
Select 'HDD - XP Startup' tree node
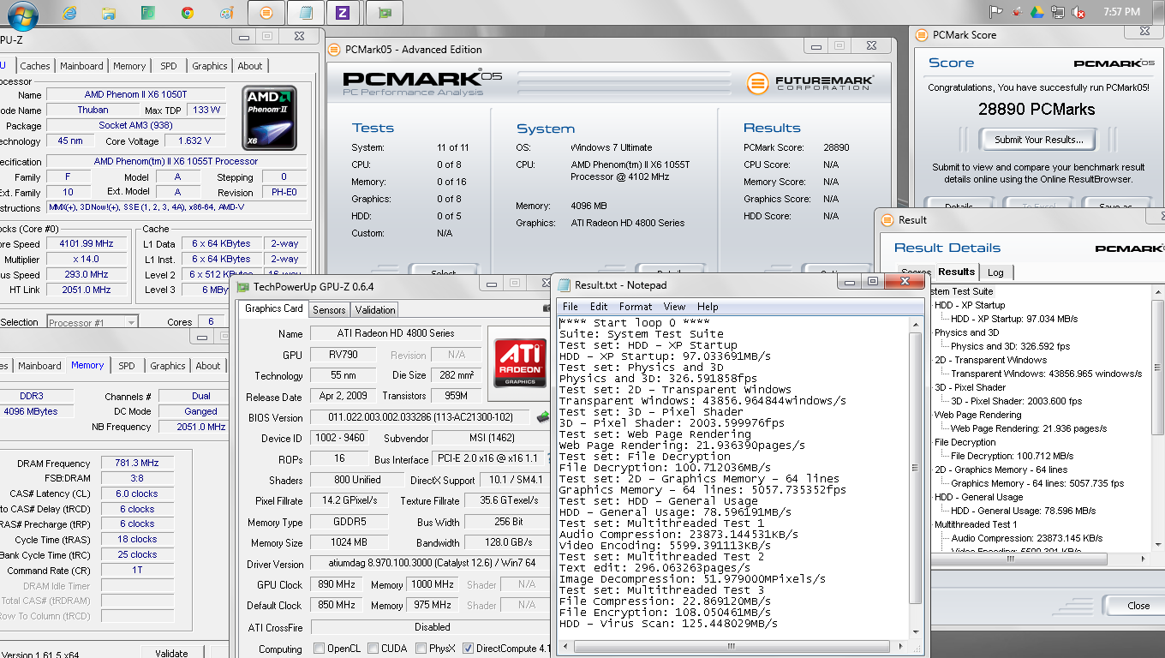tap(970, 305)
